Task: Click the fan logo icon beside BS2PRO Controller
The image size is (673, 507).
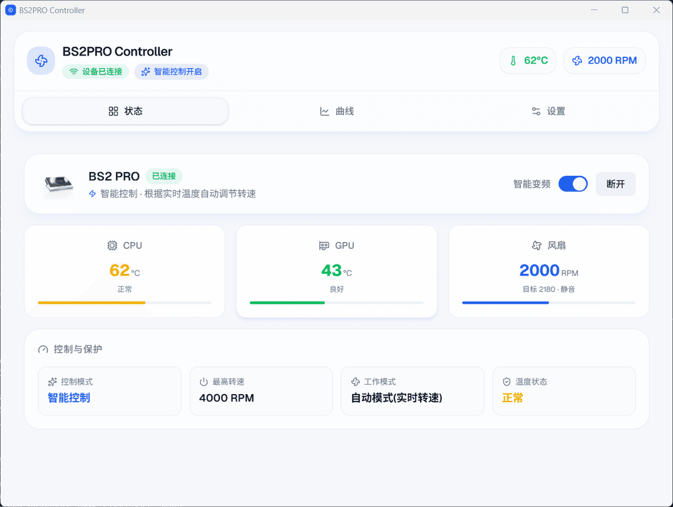Action: (41, 60)
